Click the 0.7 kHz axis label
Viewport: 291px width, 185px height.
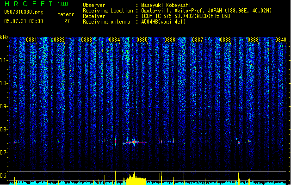[4, 153]
